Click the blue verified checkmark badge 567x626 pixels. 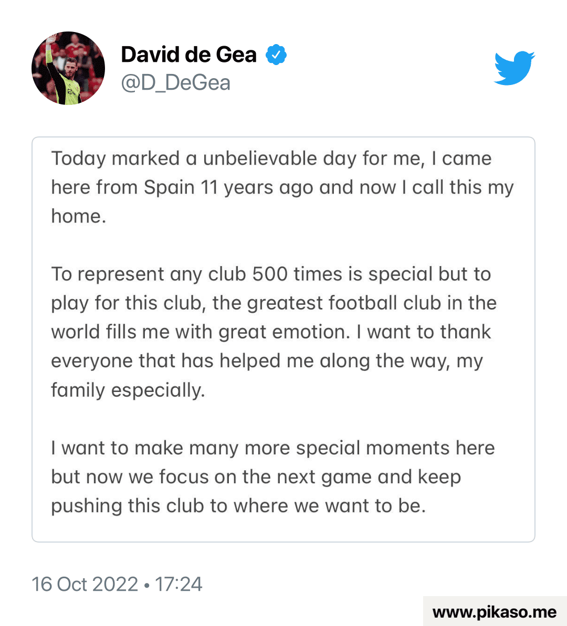point(276,55)
